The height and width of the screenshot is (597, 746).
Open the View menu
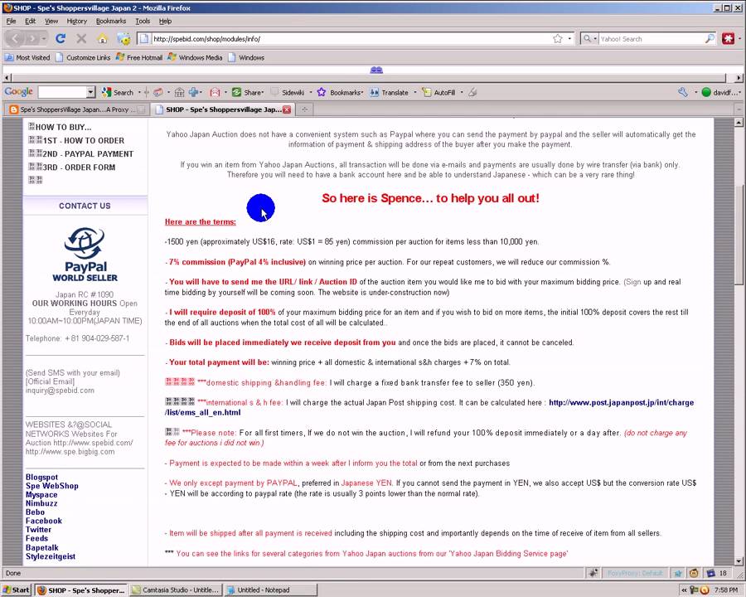(51, 21)
